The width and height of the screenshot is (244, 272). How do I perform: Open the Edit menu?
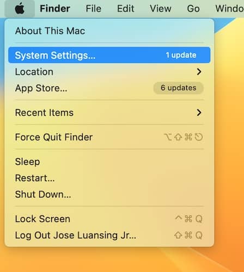pyautogui.click(x=126, y=9)
